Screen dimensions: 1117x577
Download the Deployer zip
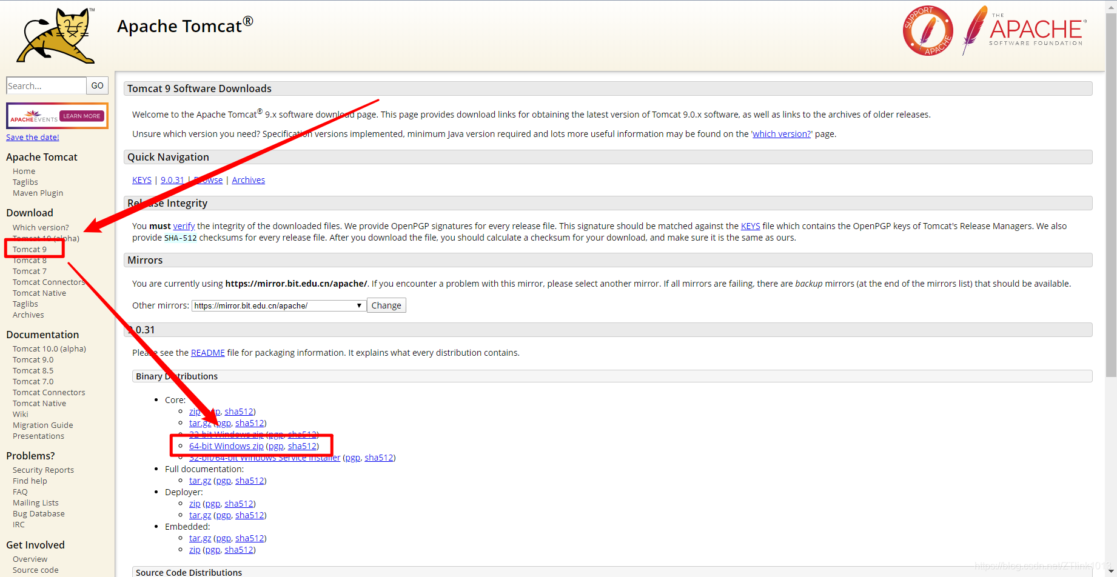click(x=195, y=504)
